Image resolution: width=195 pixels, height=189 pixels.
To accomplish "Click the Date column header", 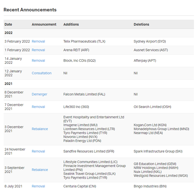I will 8,24.
